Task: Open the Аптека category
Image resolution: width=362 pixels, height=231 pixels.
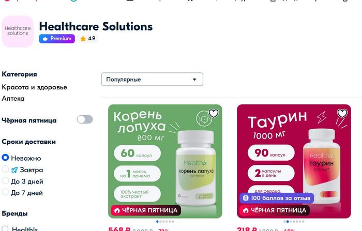Action: pyautogui.click(x=13, y=99)
